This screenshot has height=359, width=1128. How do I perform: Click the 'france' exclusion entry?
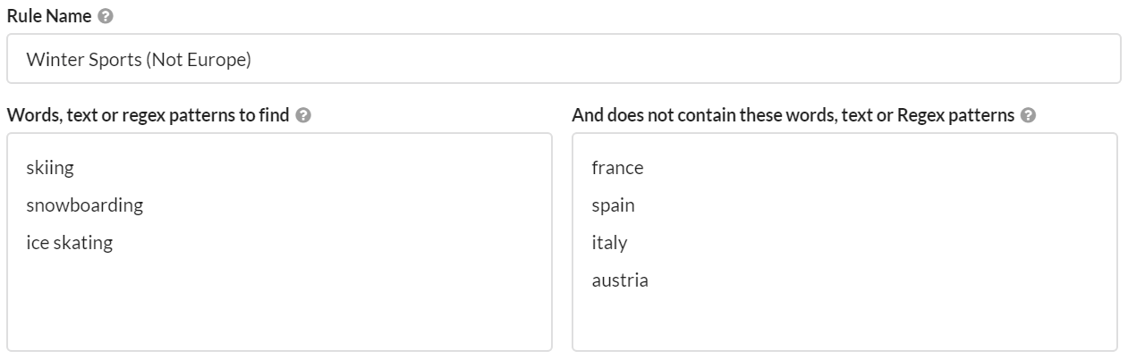[617, 168]
